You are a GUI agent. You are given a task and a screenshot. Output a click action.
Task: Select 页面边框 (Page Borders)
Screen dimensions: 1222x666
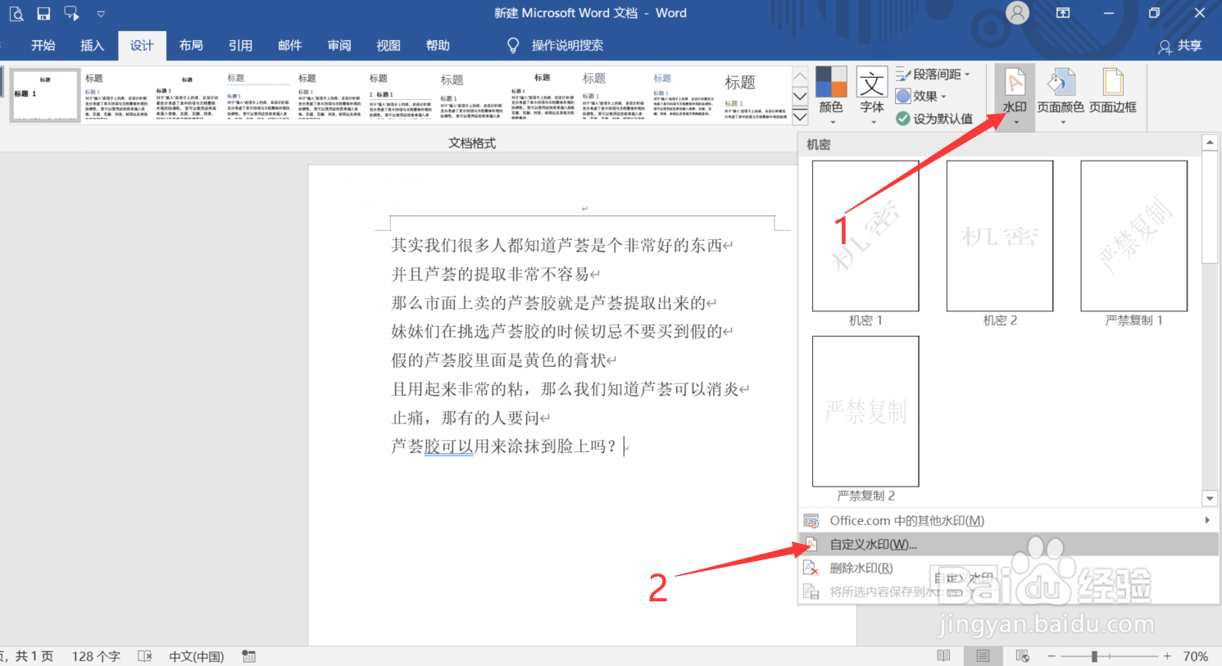pos(1112,93)
